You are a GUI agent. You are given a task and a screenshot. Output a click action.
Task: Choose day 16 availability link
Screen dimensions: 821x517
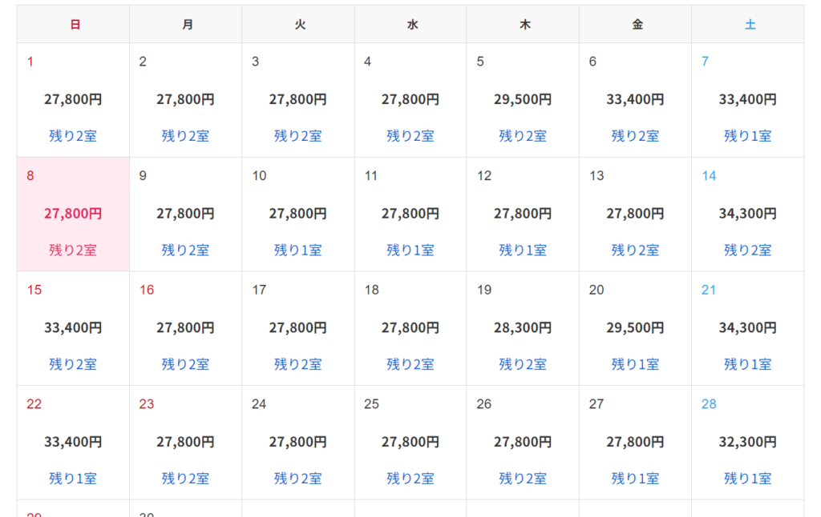pyautogui.click(x=185, y=364)
